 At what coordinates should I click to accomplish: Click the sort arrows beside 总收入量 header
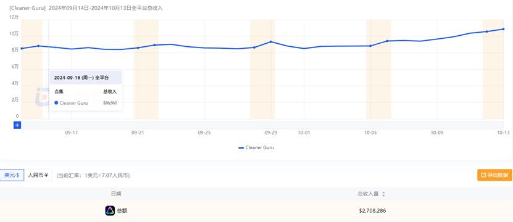(383, 194)
